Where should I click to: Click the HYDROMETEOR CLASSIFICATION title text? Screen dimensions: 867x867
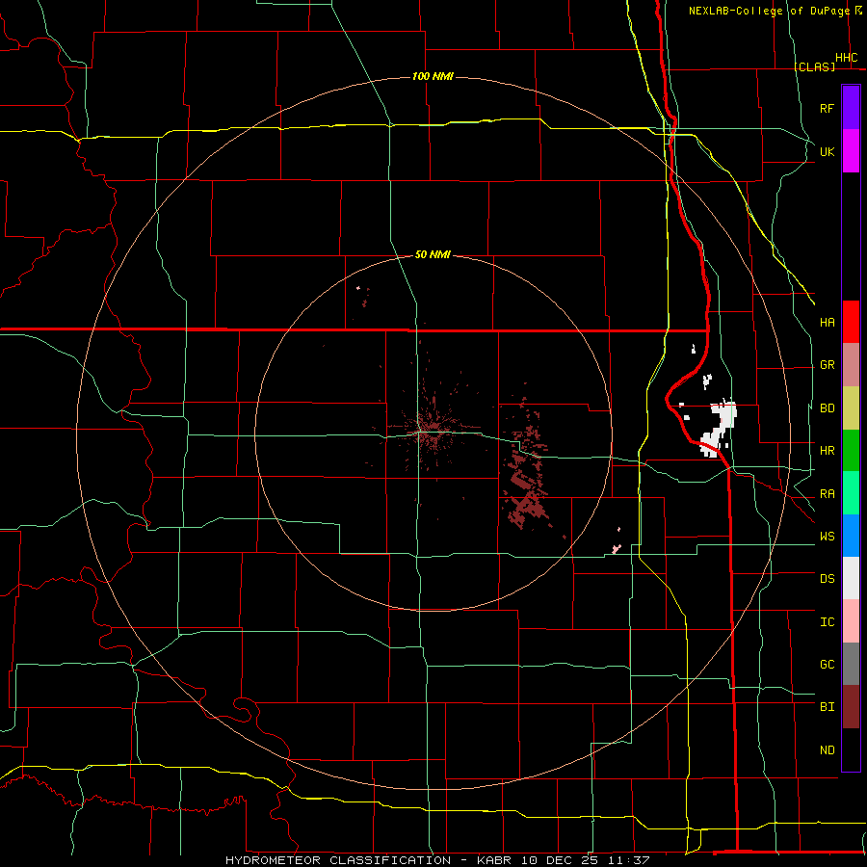[338, 860]
